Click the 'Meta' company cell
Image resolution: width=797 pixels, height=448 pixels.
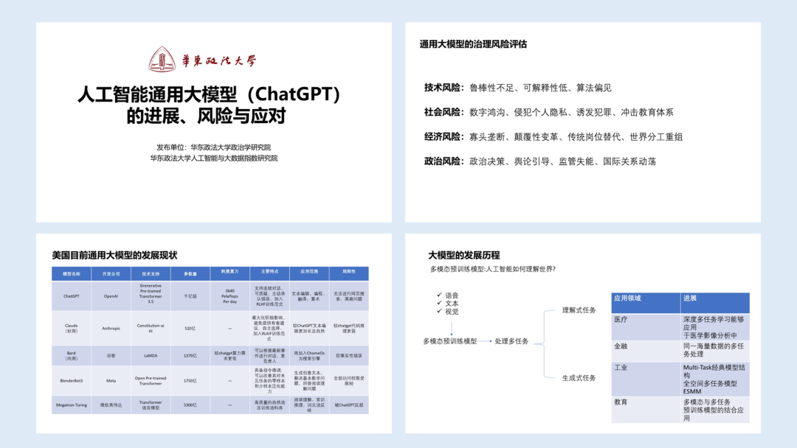click(x=111, y=380)
